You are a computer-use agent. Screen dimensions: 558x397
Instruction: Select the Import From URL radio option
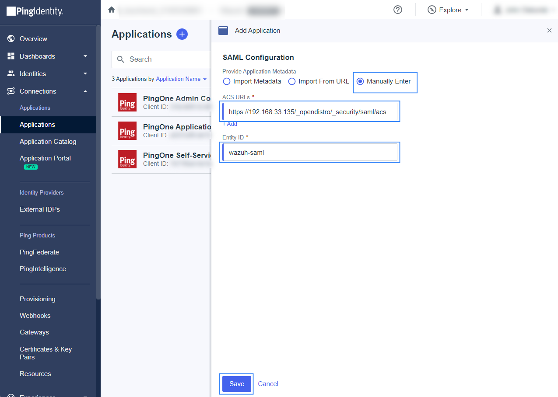pos(292,81)
